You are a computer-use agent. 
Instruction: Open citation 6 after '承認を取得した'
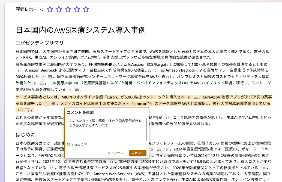coord(46,104)
